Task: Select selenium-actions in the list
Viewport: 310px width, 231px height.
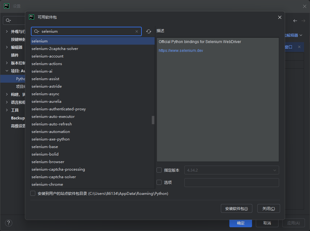Action: click(93, 64)
